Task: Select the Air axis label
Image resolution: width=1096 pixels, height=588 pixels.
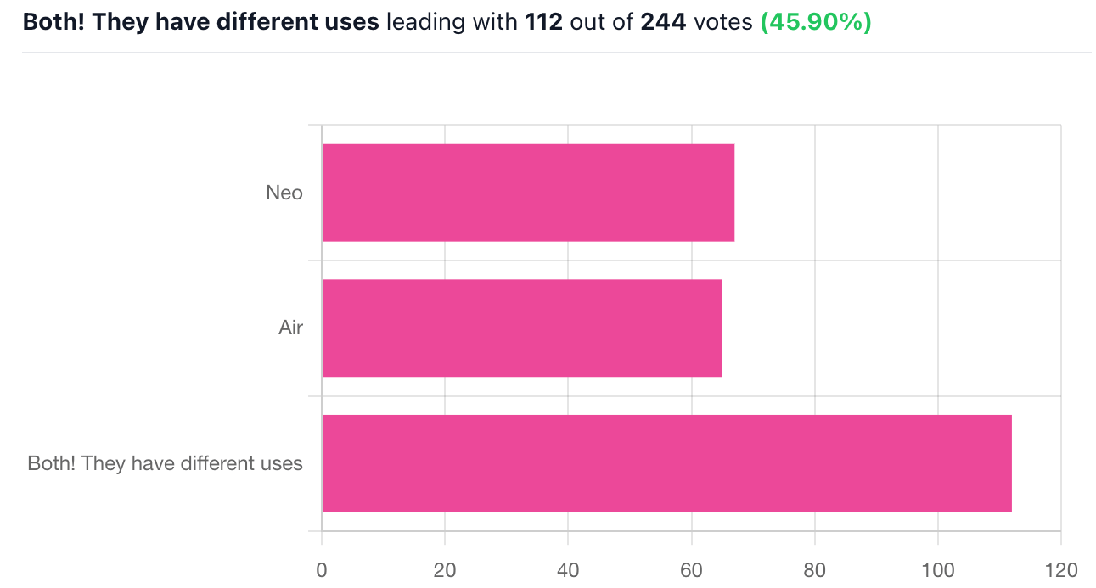Action: coord(290,328)
